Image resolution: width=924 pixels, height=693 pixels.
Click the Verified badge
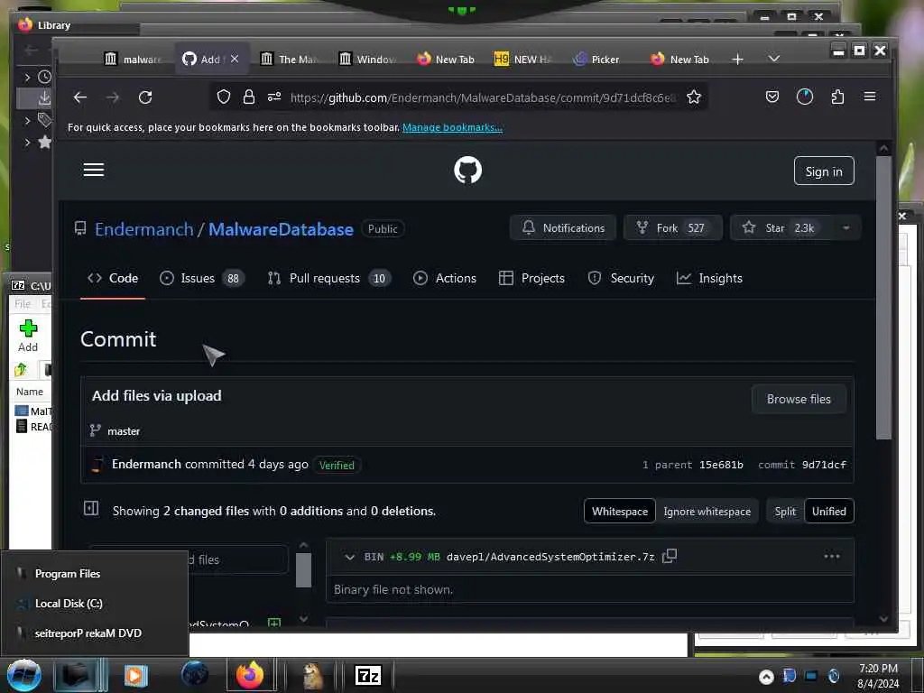coord(337,465)
